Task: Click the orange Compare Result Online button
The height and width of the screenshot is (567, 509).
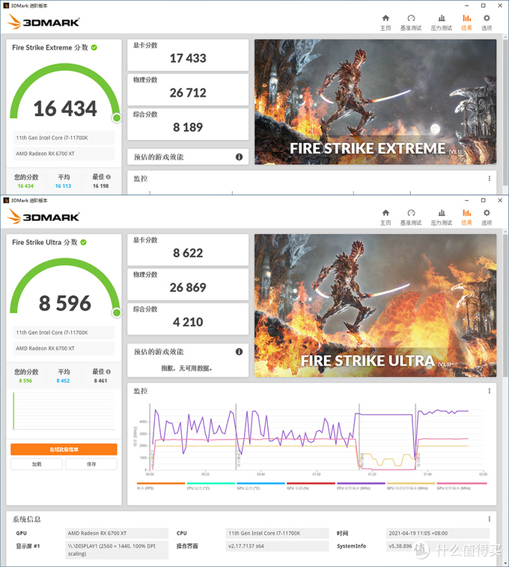Action: point(64,449)
